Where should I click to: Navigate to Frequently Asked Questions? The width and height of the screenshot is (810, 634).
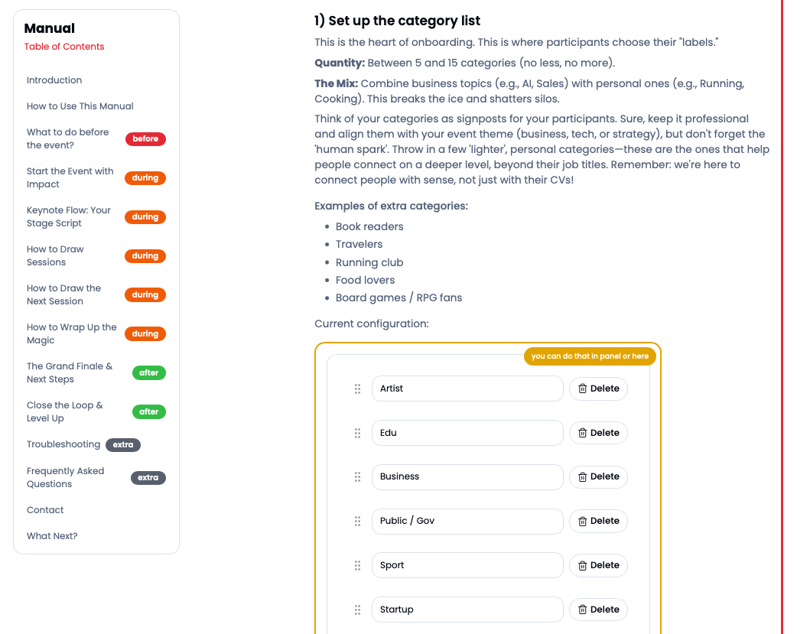[x=66, y=477]
